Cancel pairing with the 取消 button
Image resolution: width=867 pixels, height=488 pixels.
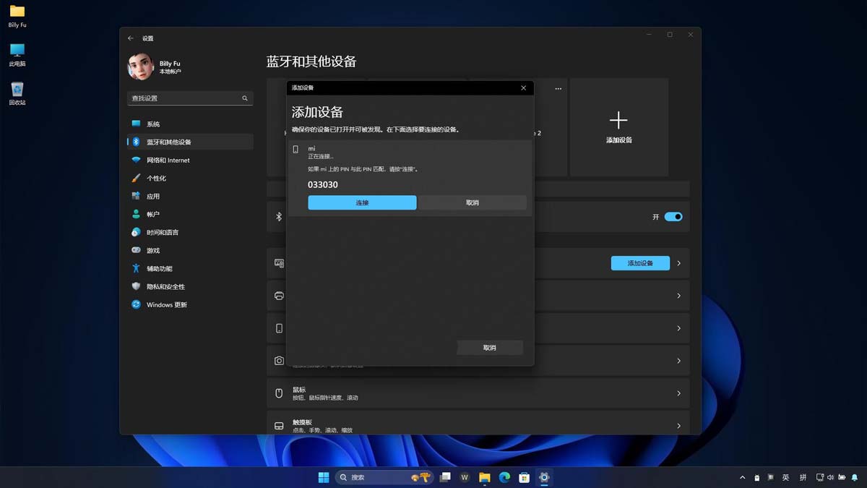tap(473, 202)
